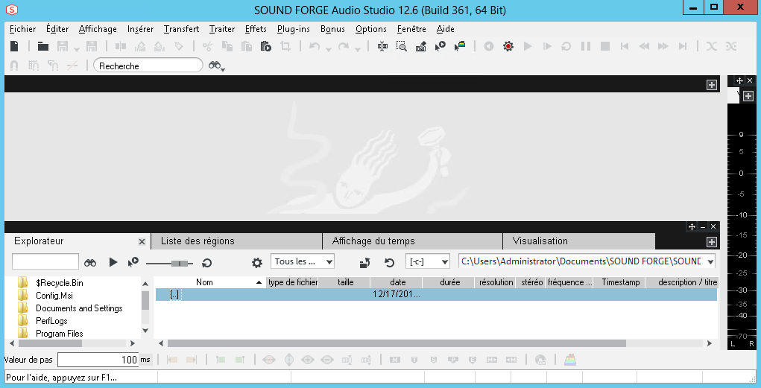This screenshot has width=761, height=388.
Task: Open the Traiter menu
Action: click(222, 29)
